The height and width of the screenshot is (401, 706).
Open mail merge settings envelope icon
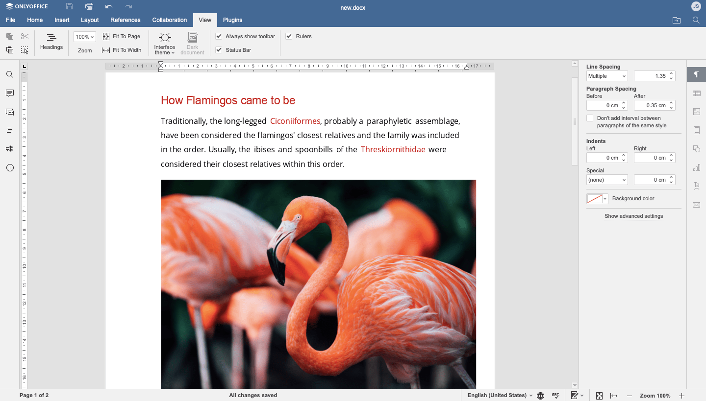[697, 205]
